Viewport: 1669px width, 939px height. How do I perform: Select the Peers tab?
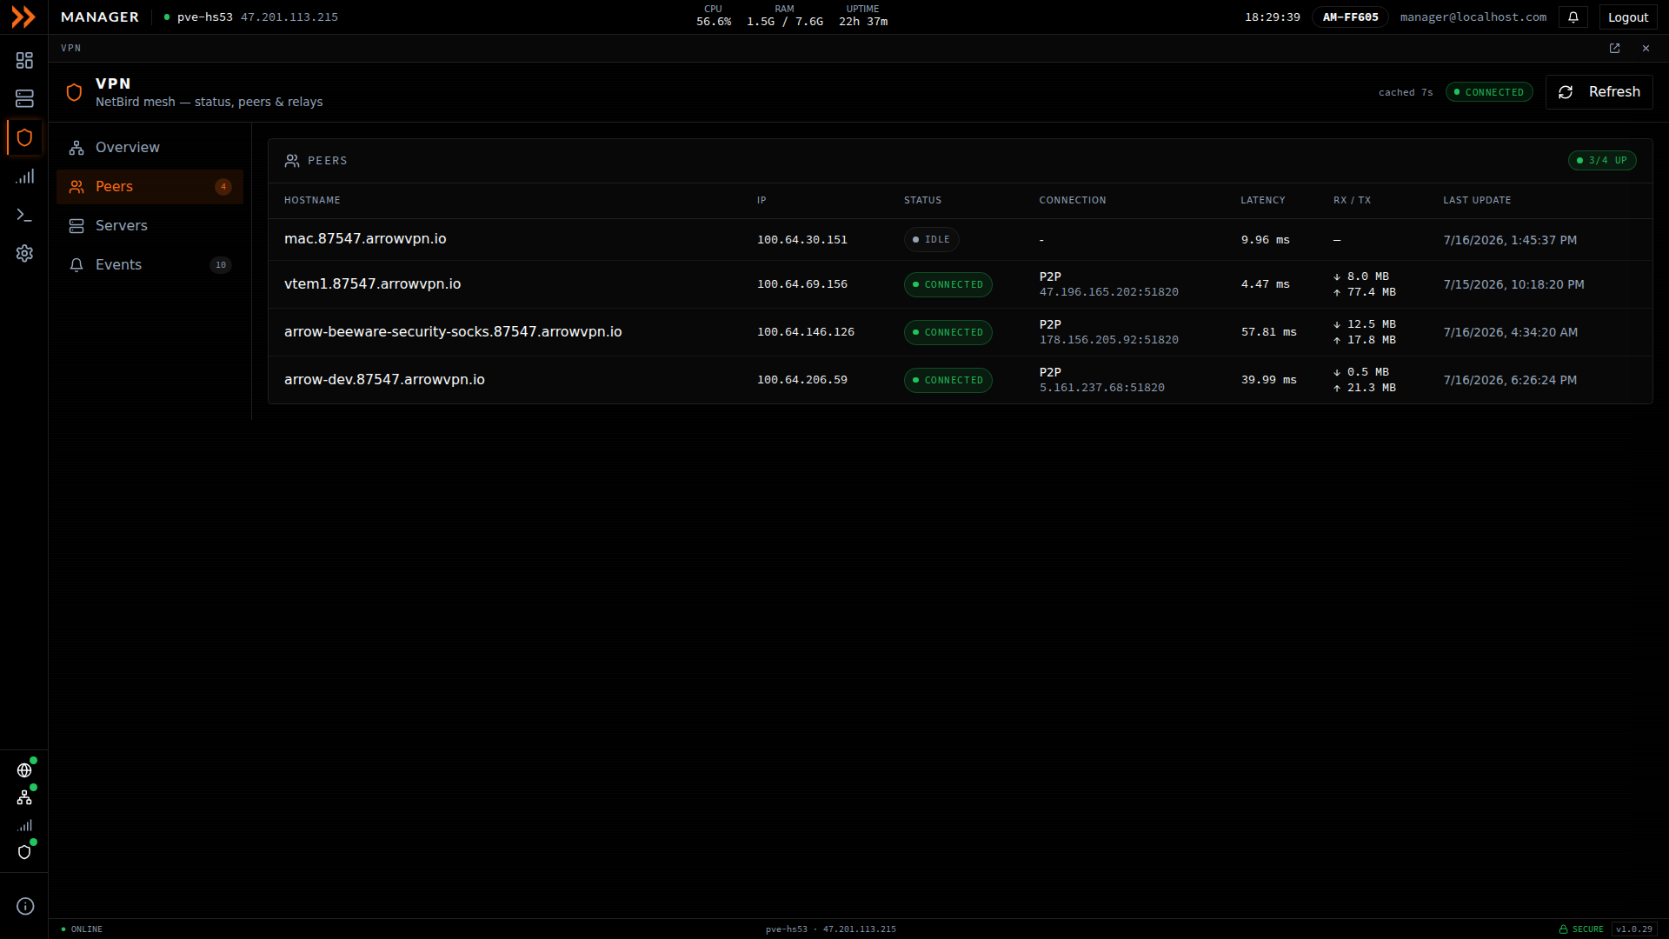click(150, 187)
